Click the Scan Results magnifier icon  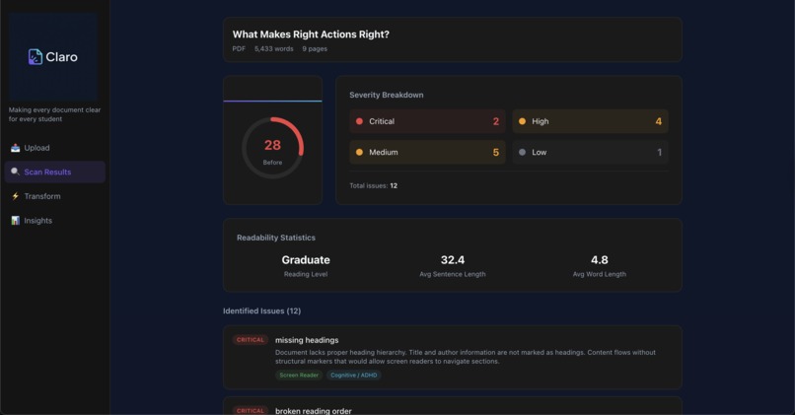tap(15, 172)
